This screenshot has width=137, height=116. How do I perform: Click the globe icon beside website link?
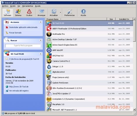7,87
